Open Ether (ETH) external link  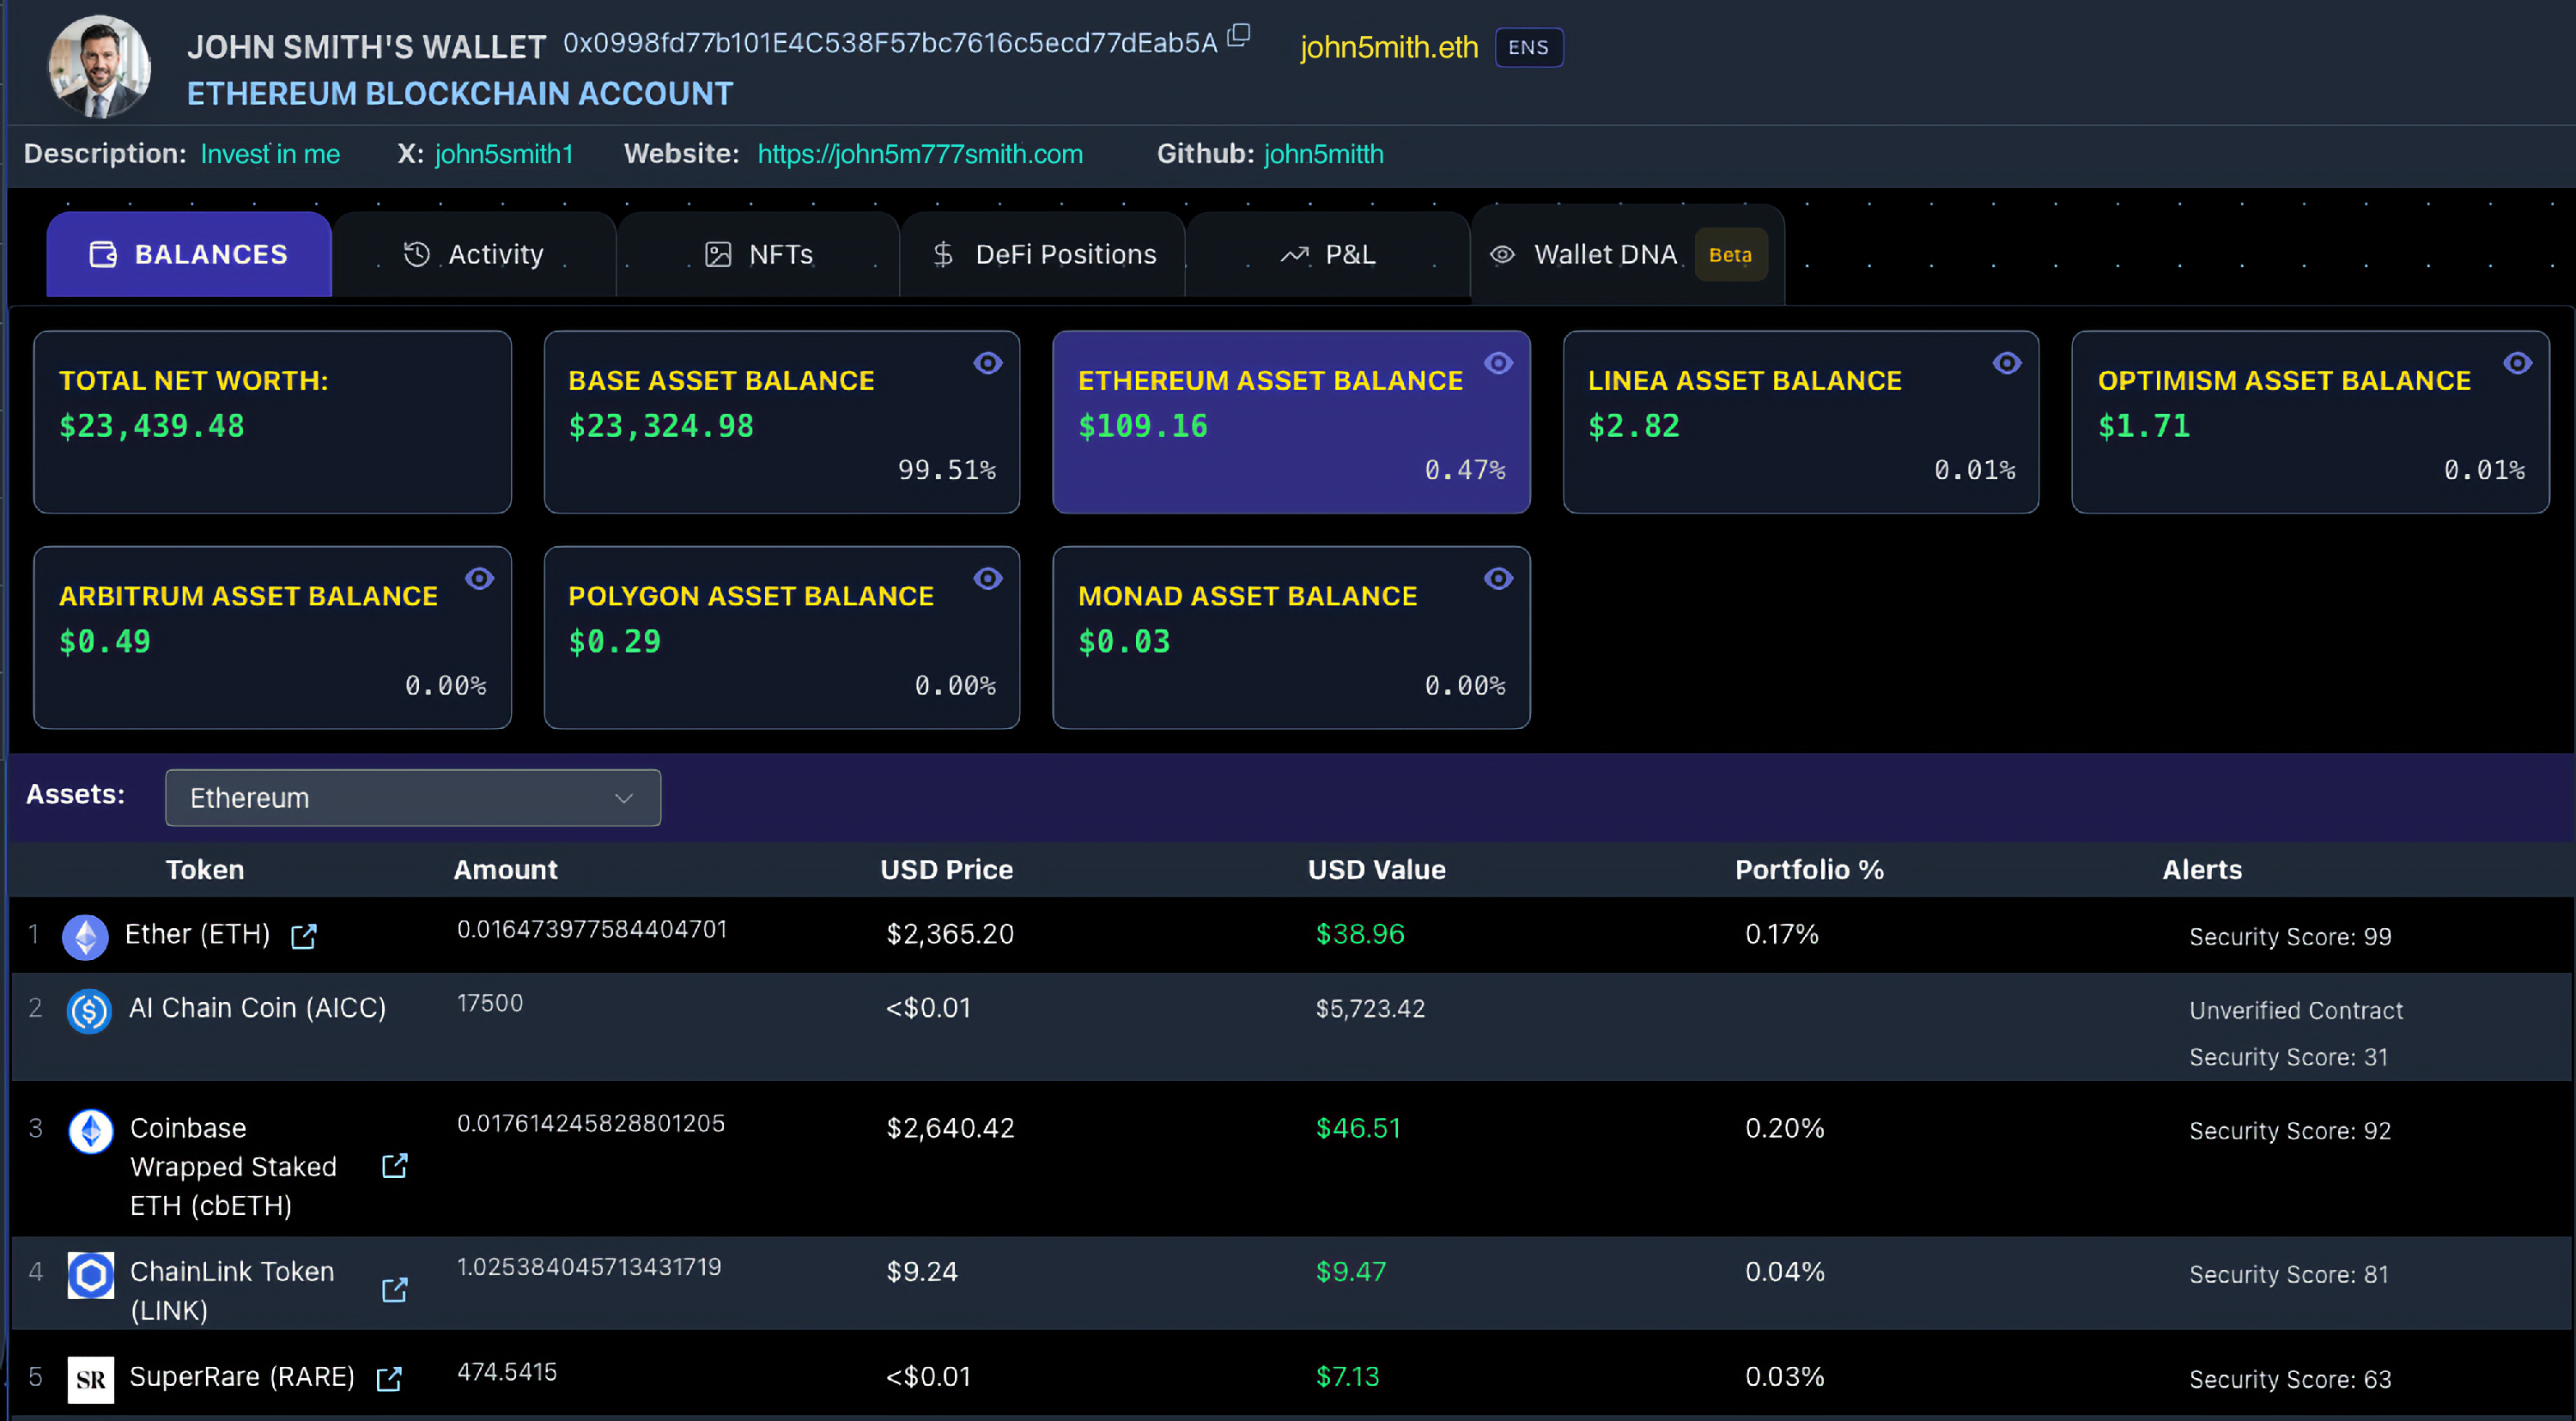tap(303, 937)
